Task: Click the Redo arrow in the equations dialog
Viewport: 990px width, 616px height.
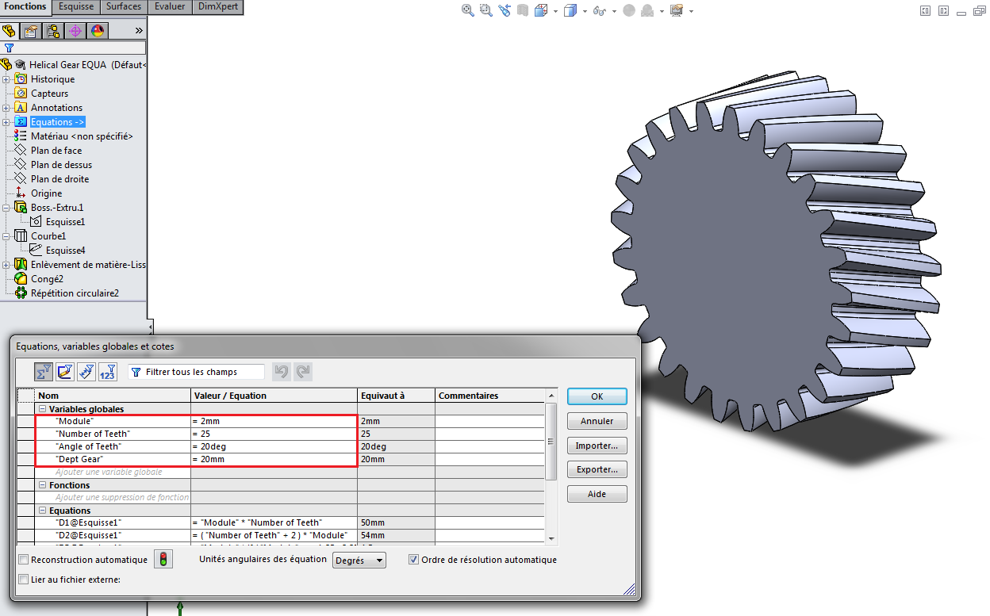Action: click(x=302, y=371)
